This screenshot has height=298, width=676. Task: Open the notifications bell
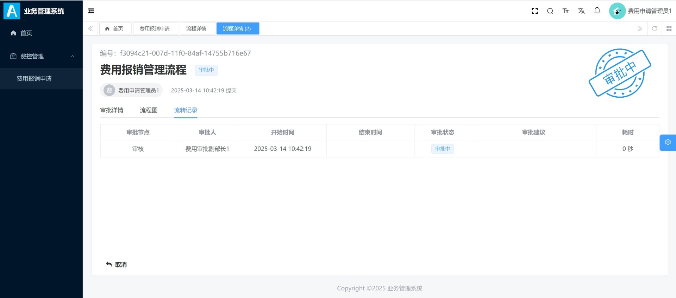(597, 11)
